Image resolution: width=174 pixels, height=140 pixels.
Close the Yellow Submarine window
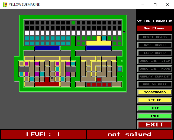(x=167, y=5)
